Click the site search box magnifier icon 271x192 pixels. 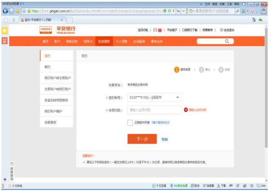(227, 41)
